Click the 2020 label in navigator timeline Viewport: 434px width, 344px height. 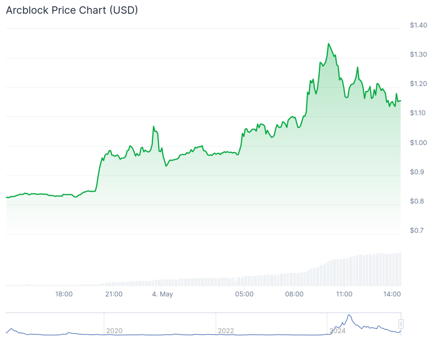pyautogui.click(x=114, y=330)
